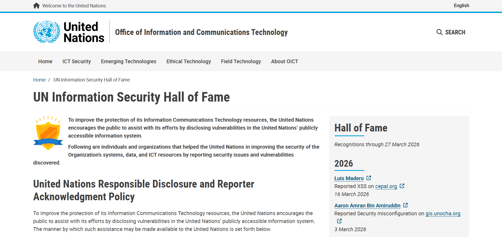Open the cepal.org link
The width and height of the screenshot is (502, 237).
[x=386, y=186]
